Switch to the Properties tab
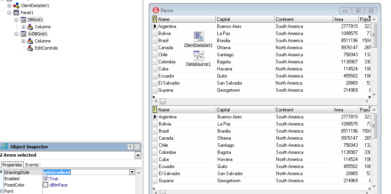The width and height of the screenshot is (391, 194). click(x=12, y=165)
